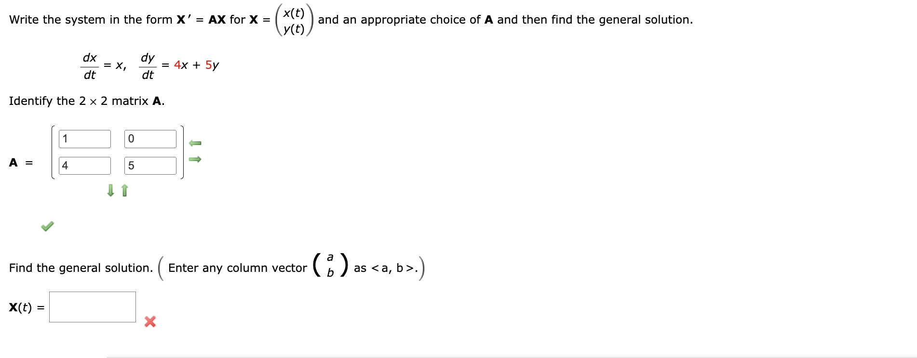Select the matrix cell containing 5

[150, 166]
